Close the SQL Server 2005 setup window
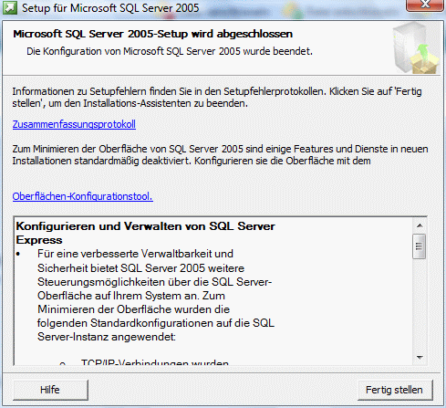The height and width of the screenshot is (408, 446). 425,5
